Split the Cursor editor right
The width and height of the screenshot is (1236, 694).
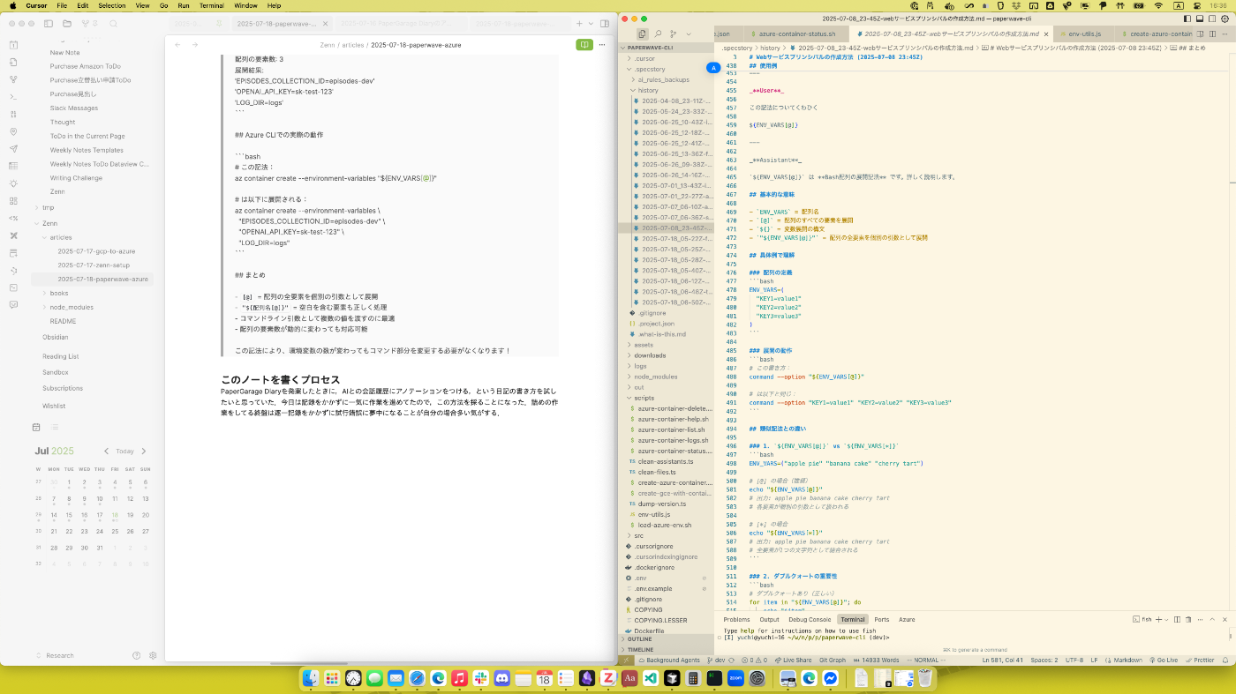click(x=1210, y=34)
